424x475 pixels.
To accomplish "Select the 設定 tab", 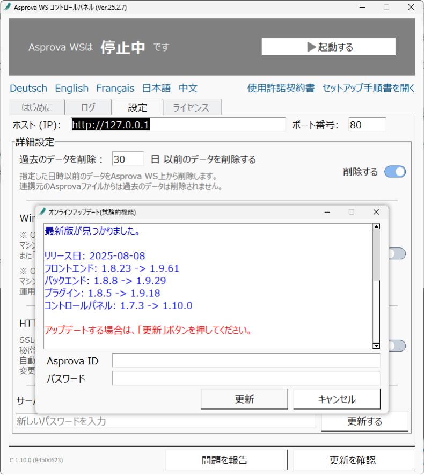I will 137,107.
